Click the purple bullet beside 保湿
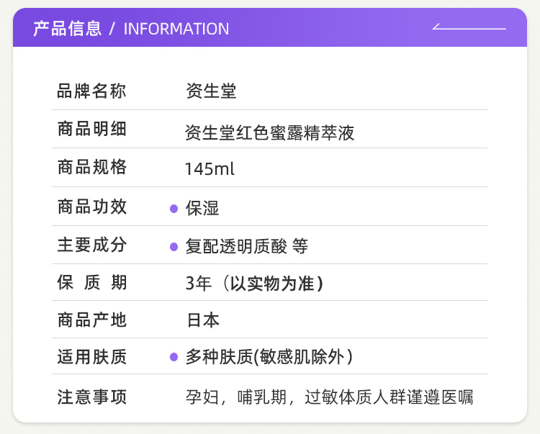The image size is (540, 434). 174,209
